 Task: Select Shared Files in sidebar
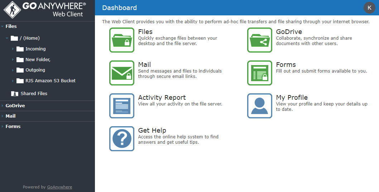(x=34, y=94)
